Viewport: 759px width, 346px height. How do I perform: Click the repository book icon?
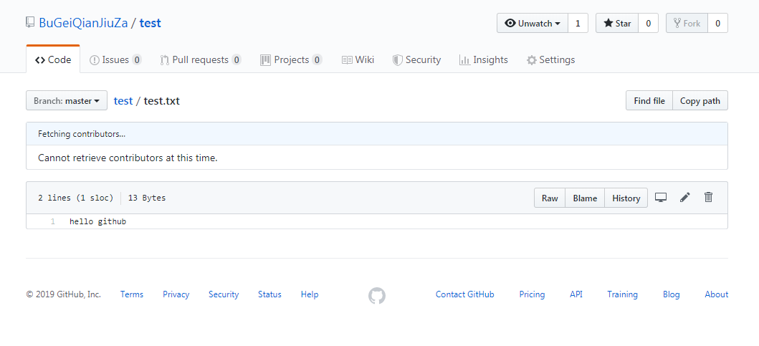[x=31, y=23]
